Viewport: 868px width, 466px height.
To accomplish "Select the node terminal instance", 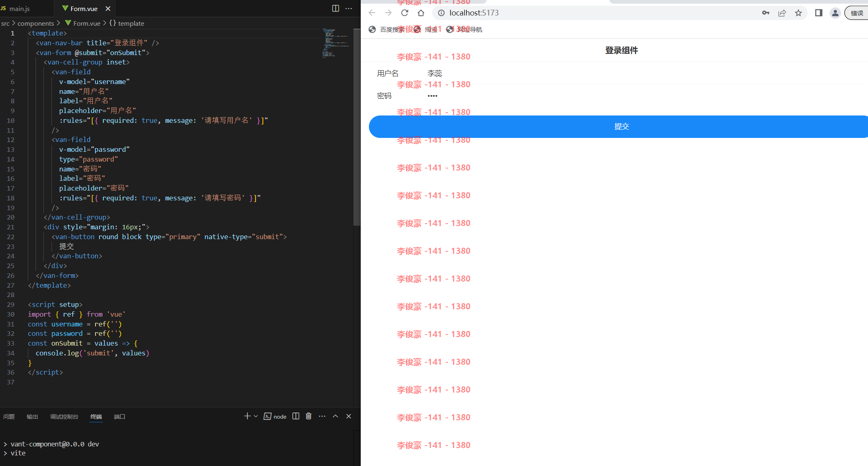I will click(275, 417).
